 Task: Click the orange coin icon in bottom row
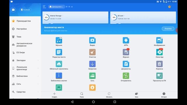(x=92, y=87)
